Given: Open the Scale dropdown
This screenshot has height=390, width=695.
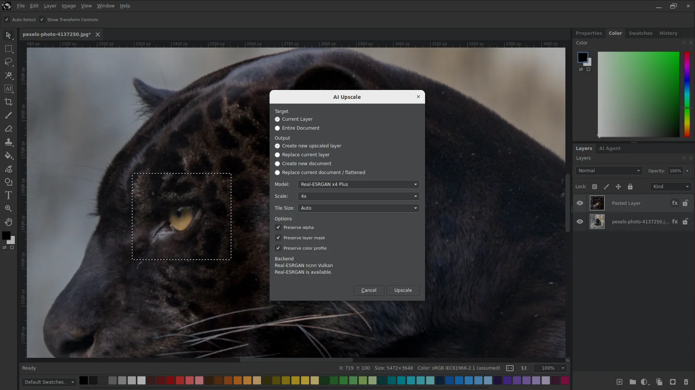Looking at the screenshot, I should [x=358, y=196].
